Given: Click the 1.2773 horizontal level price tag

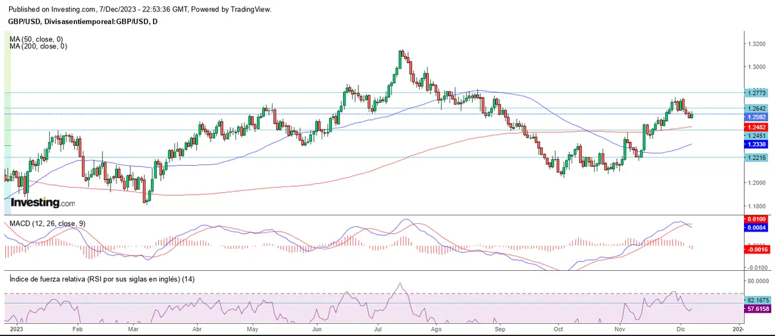Looking at the screenshot, I should click(x=756, y=93).
